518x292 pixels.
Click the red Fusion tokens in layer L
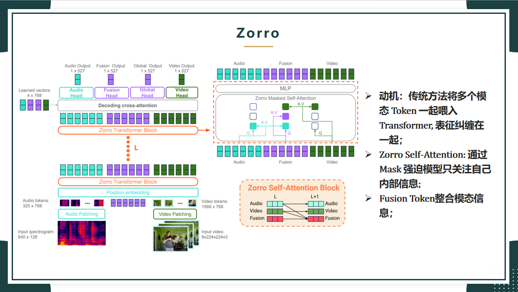275,218
